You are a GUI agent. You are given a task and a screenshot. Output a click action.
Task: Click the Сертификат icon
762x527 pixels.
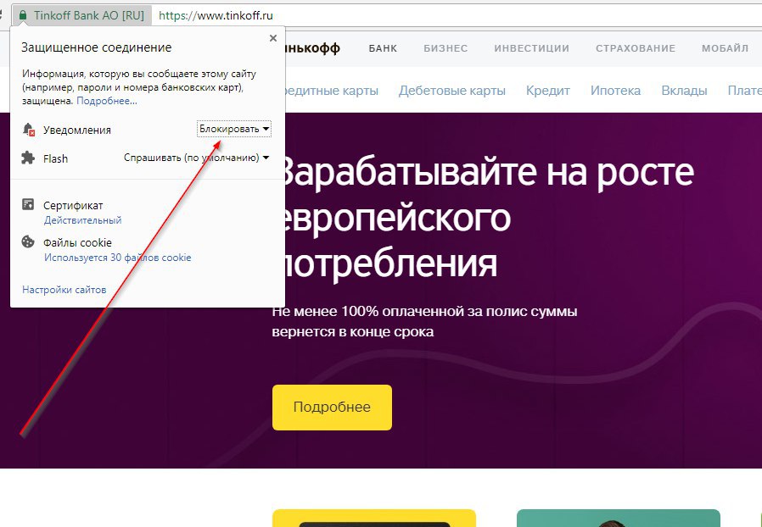point(28,204)
